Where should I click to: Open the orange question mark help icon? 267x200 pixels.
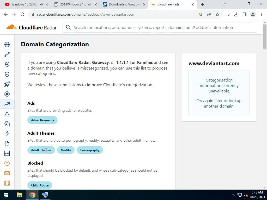(x=7, y=163)
